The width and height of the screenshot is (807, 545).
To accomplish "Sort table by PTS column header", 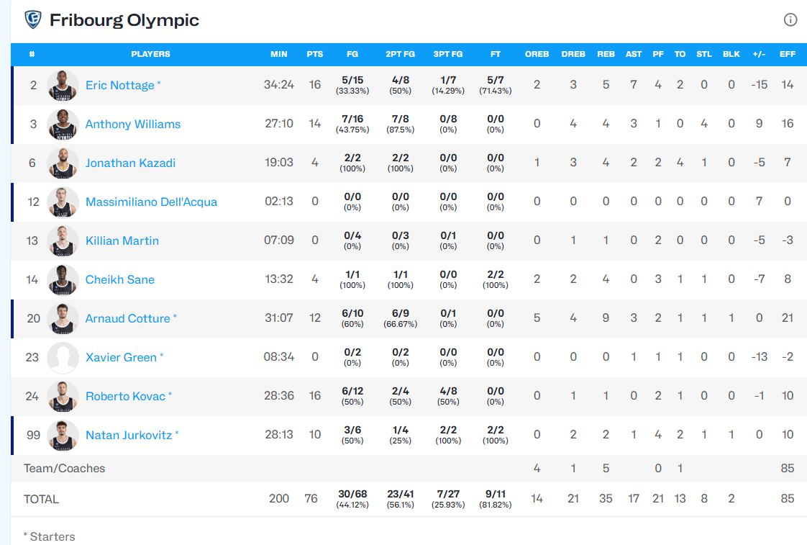I will 315,54.
